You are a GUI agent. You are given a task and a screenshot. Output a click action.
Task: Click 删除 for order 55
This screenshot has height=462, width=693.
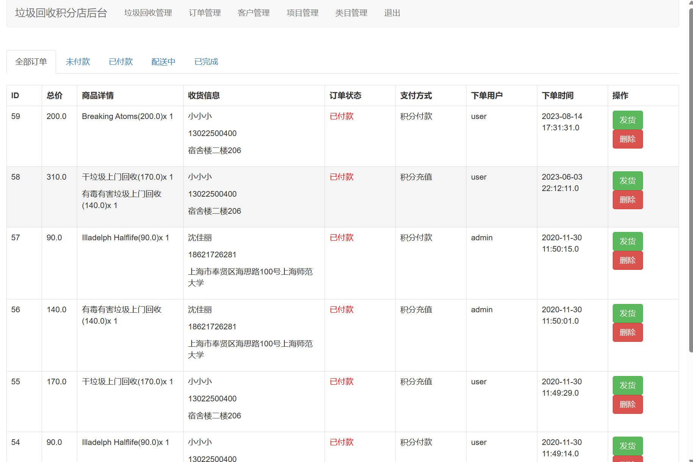click(627, 404)
